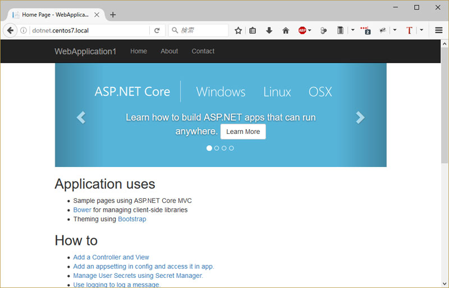
Task: Open the site information icon in address bar
Action: tap(24, 30)
